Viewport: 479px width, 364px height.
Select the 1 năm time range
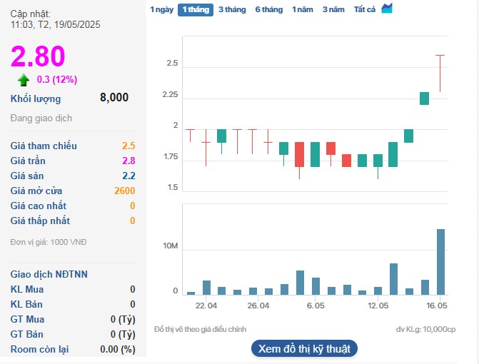(302, 9)
